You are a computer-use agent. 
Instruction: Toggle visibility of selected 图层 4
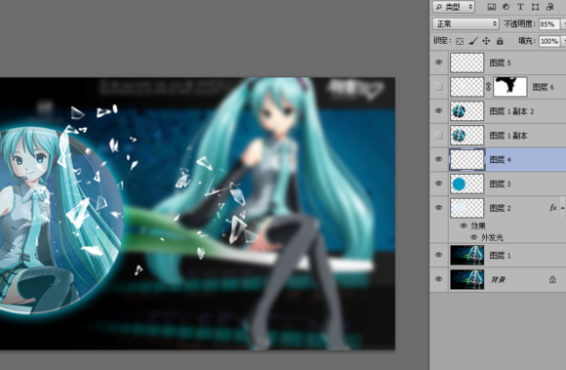click(438, 159)
